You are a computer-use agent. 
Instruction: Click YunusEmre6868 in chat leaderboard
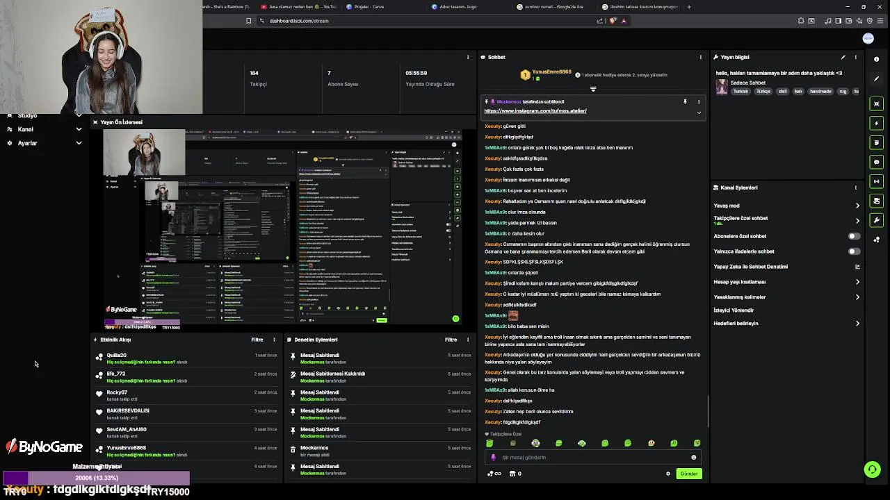[x=551, y=72]
